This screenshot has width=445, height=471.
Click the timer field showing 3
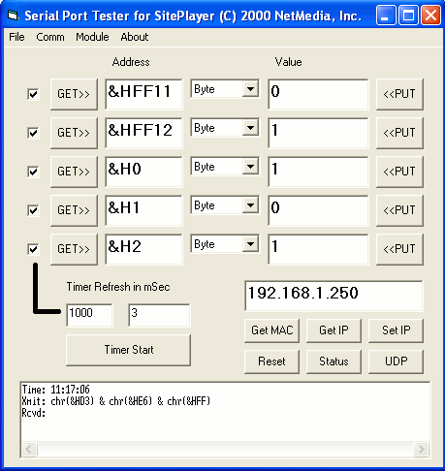(x=159, y=315)
